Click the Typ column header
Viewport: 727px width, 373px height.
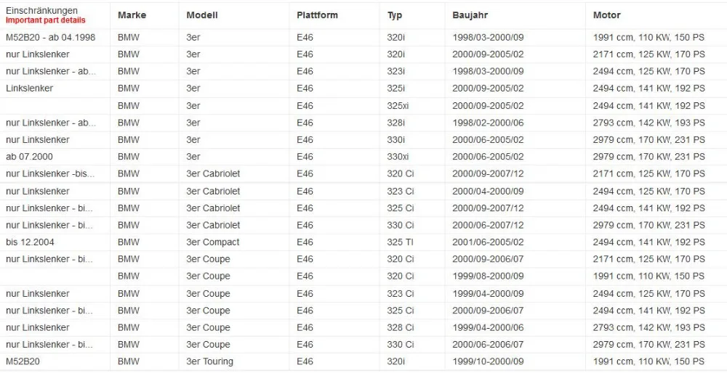[395, 15]
